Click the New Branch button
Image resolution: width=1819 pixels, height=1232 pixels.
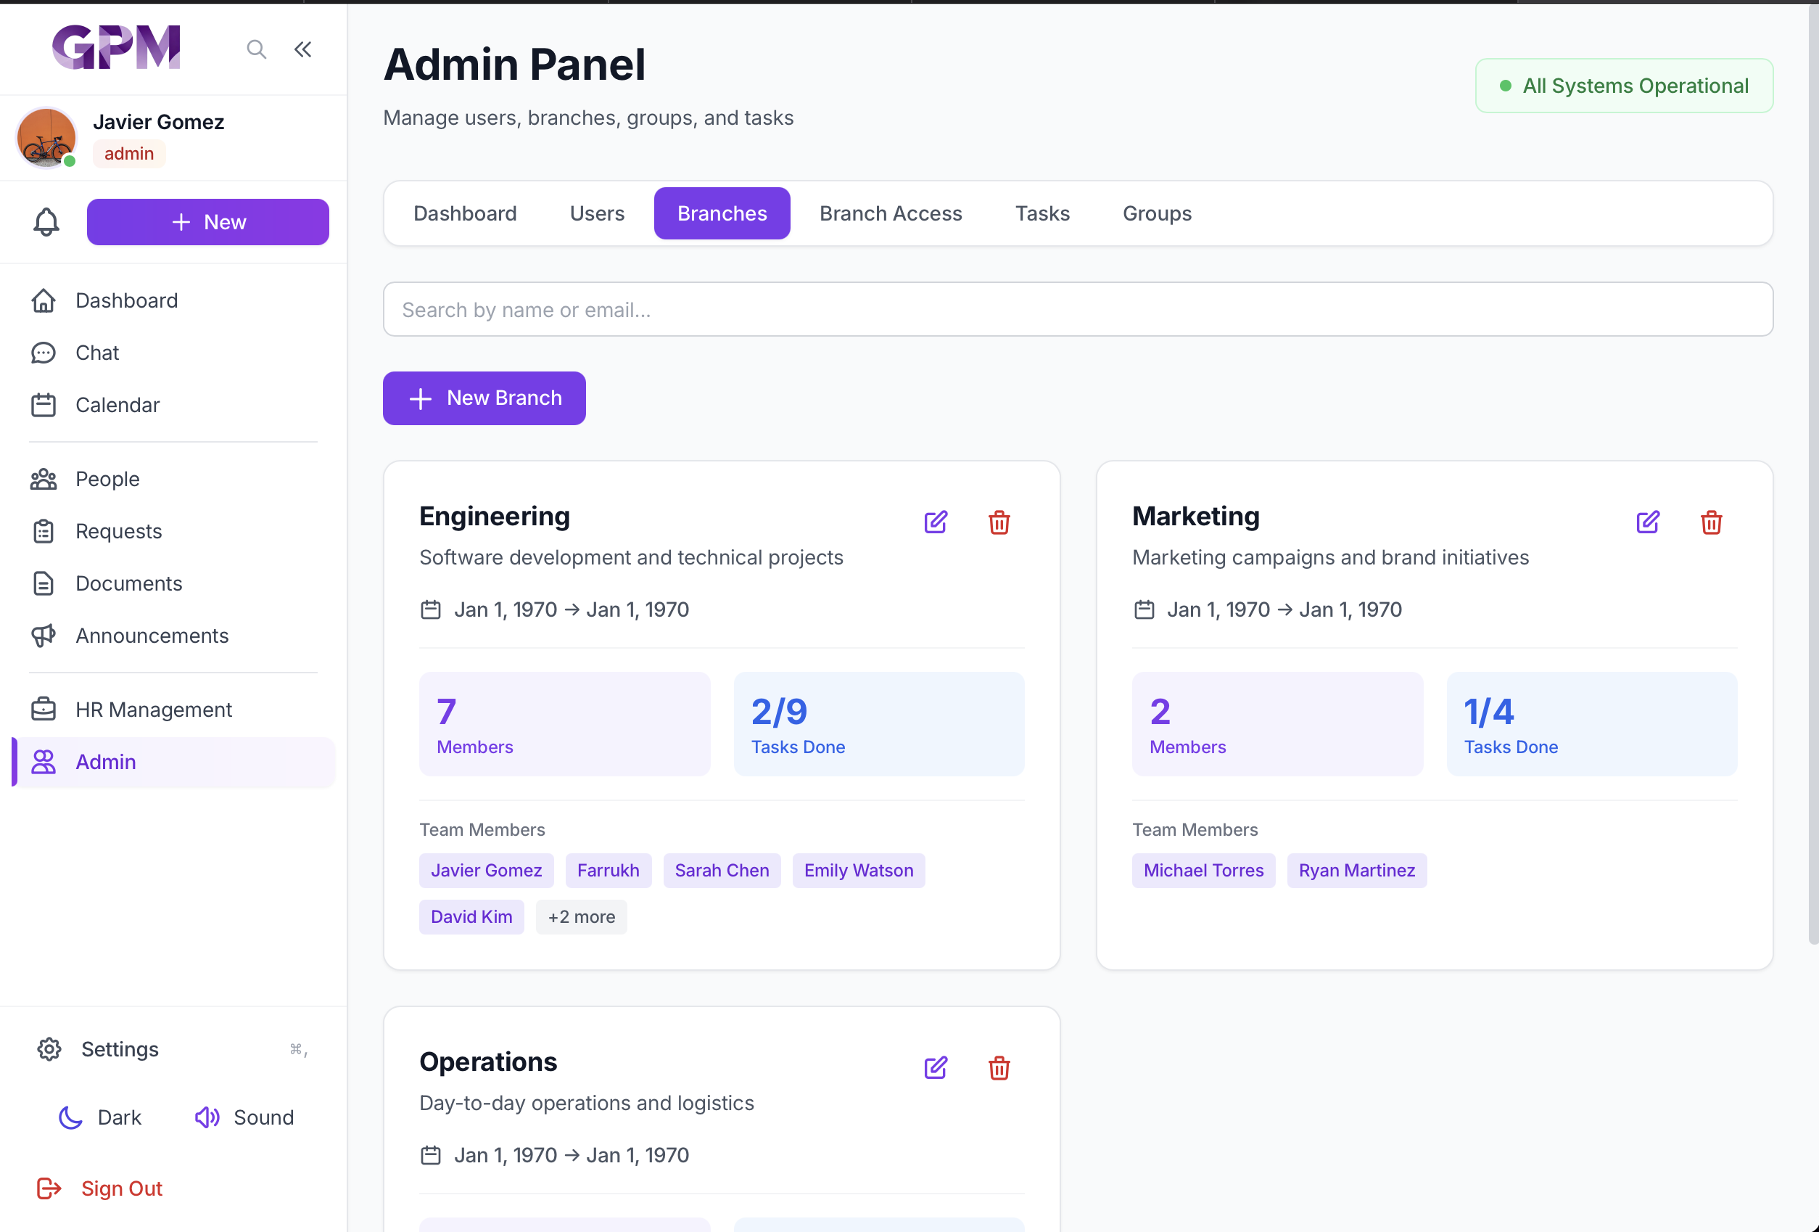[484, 398]
